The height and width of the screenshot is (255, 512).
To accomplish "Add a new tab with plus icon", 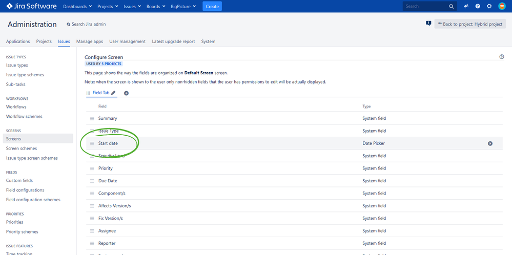I will click(127, 93).
